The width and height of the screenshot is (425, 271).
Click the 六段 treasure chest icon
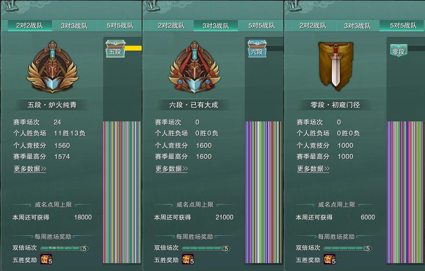(257, 49)
